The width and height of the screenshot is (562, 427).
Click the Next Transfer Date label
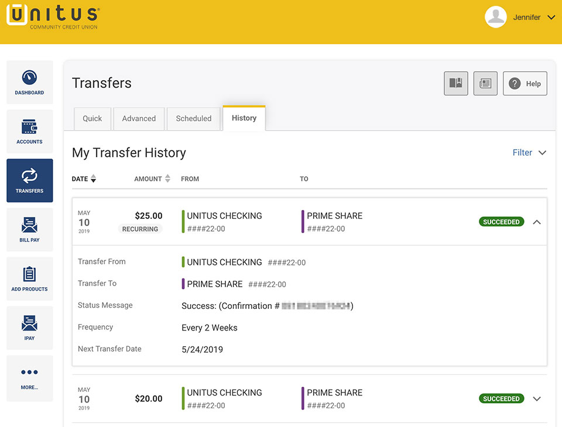coord(109,349)
